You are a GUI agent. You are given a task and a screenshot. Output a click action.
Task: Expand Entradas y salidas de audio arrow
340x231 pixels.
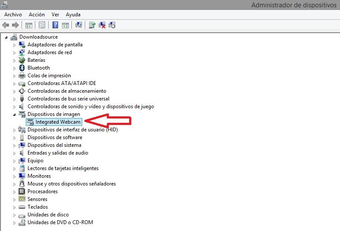pyautogui.click(x=14, y=153)
